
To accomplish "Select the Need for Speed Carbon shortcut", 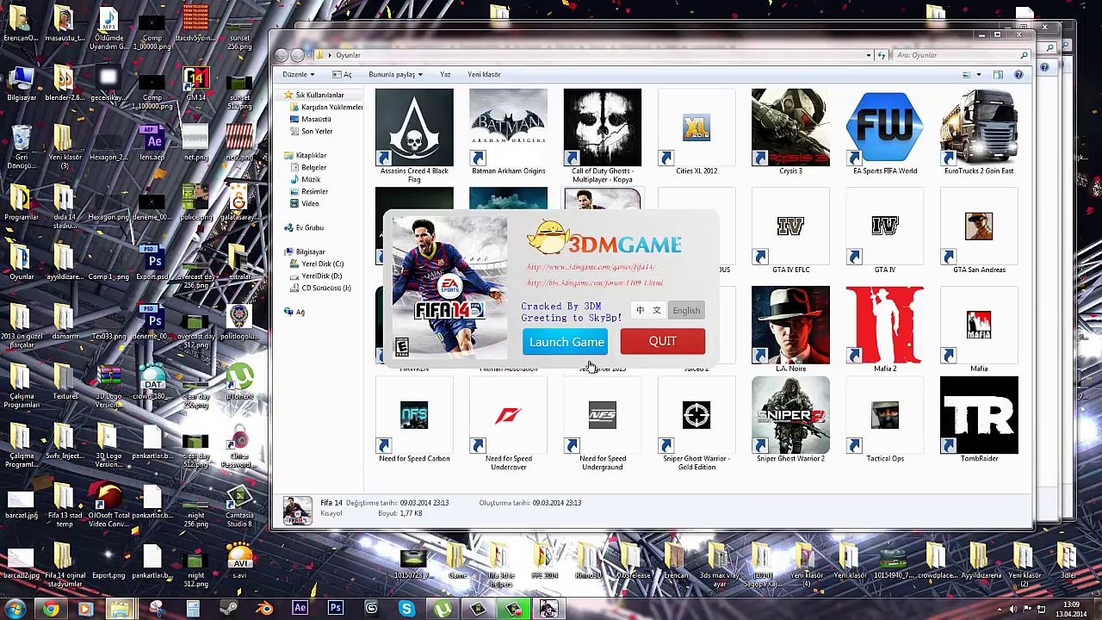I will coord(414,419).
